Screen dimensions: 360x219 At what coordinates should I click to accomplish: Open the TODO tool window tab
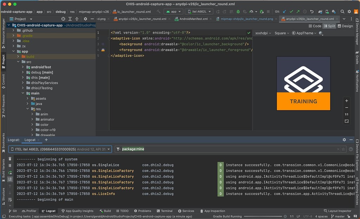(x=123, y=211)
